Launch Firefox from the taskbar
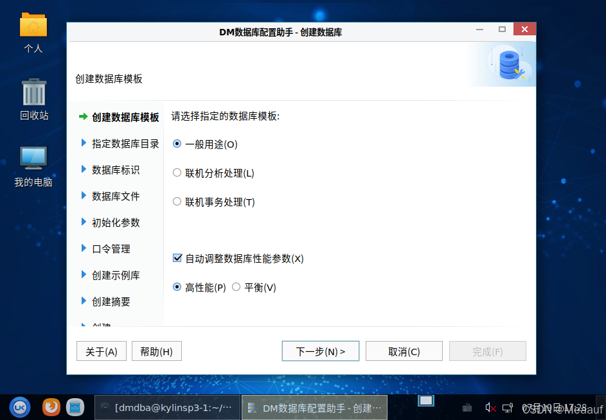 (51, 407)
